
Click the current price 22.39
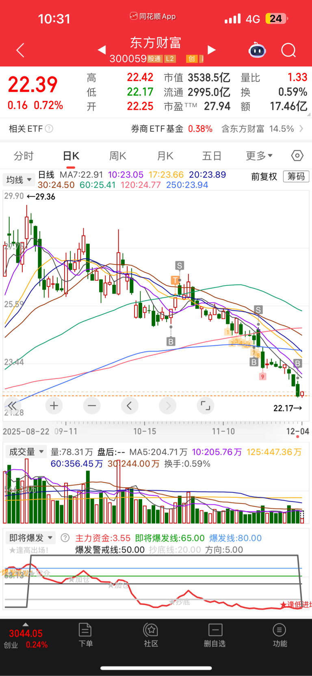[x=32, y=85]
